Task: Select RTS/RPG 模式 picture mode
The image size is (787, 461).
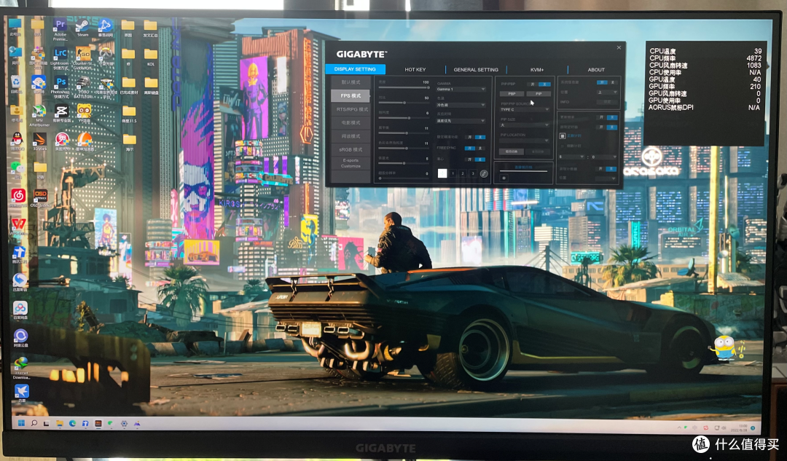Action: click(x=351, y=109)
